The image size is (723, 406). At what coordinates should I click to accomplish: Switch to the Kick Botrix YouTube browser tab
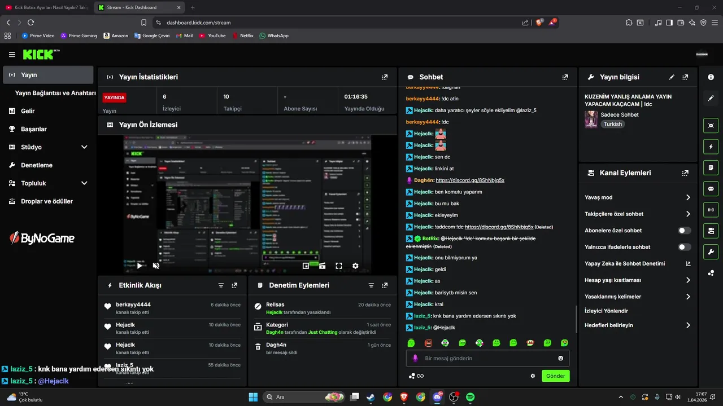[x=46, y=7]
